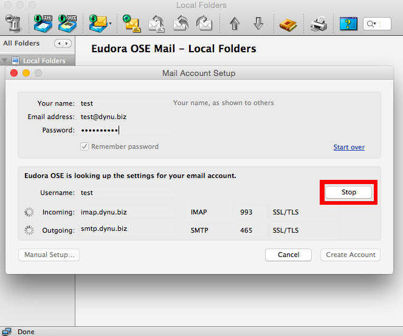This screenshot has height=336, width=403.
Task: Open the outgoing SSL/TLS security dropdown
Action: coord(305,230)
